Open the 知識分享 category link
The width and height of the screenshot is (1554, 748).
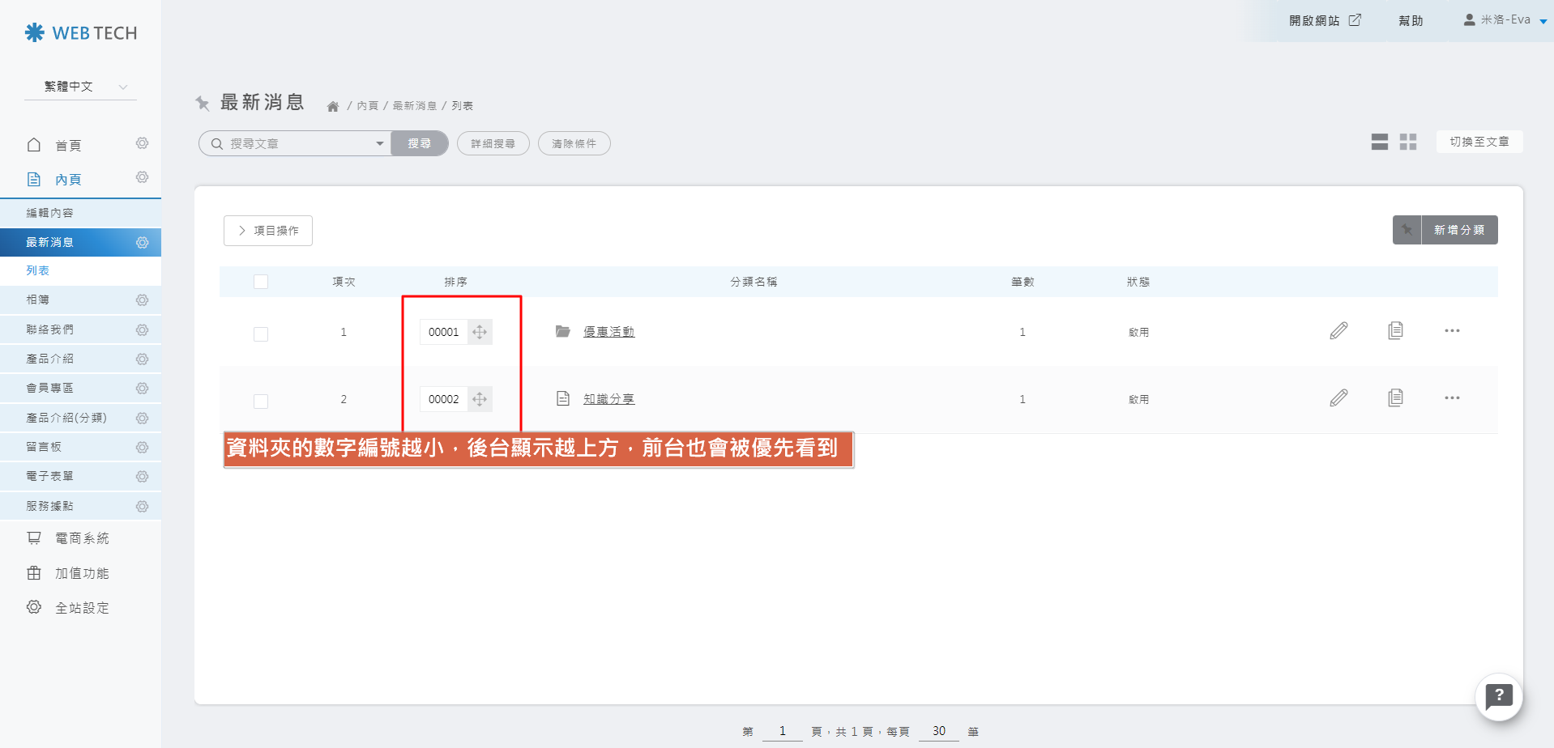tap(608, 399)
